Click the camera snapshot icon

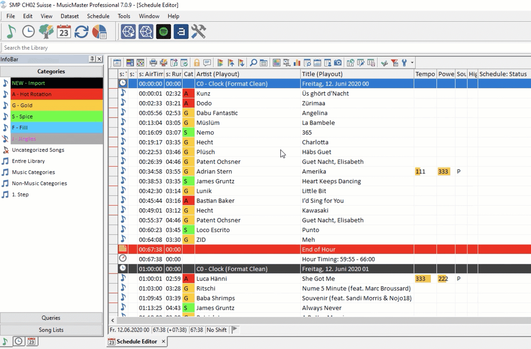[338, 63]
